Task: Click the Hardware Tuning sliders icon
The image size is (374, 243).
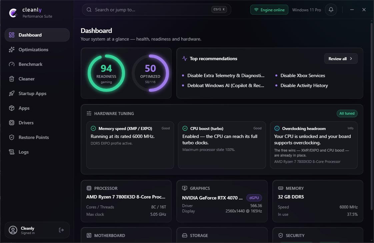Action: 89,113
